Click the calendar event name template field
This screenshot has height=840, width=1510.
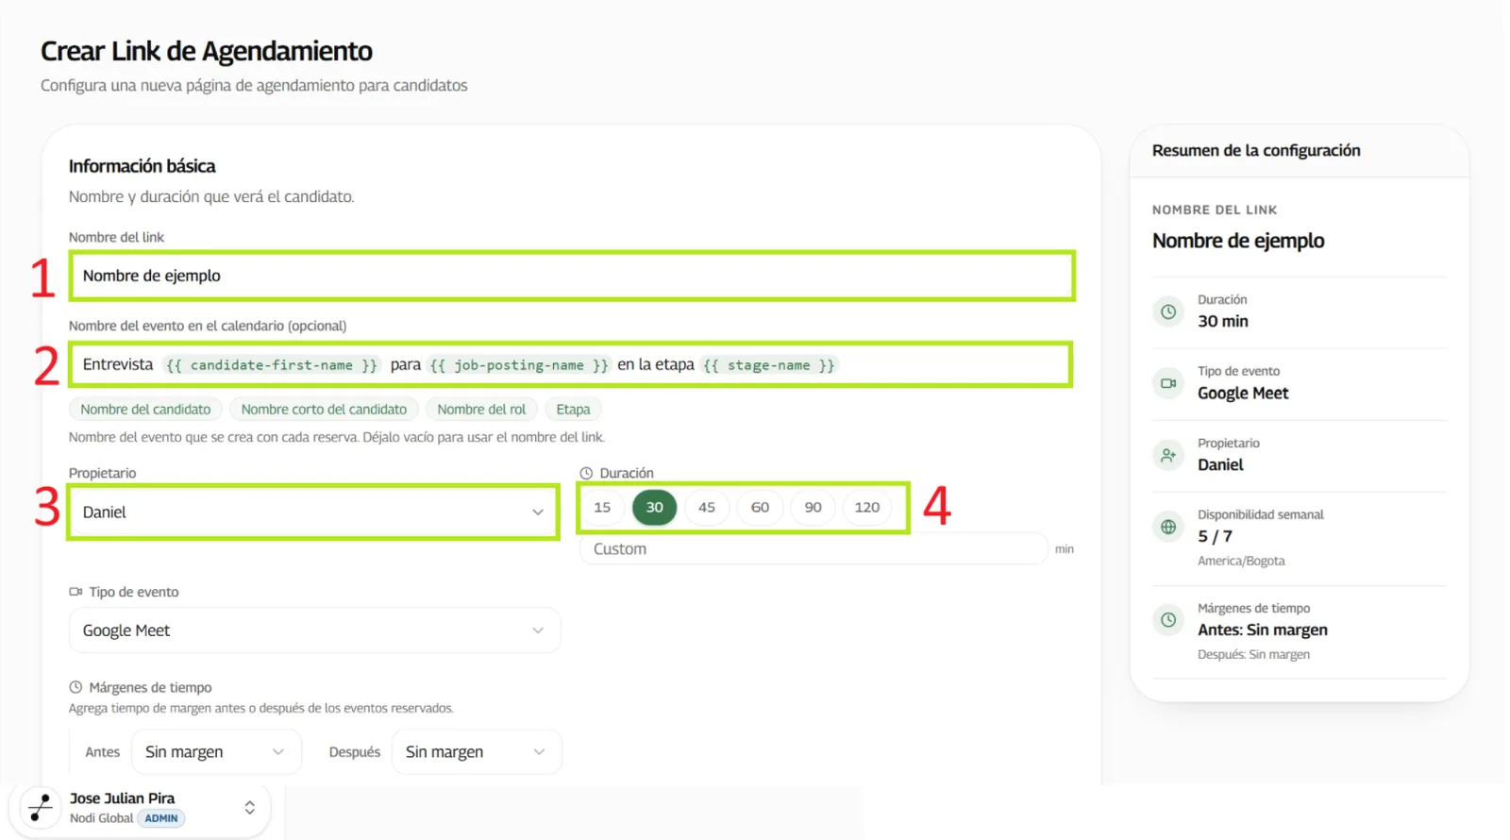(x=571, y=364)
